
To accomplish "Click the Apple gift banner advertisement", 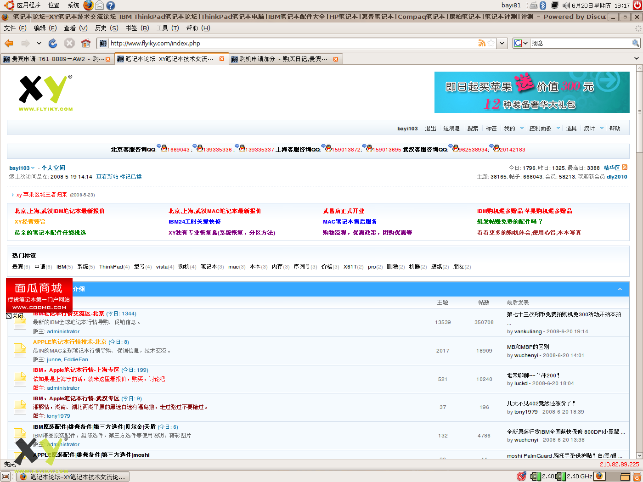I will pyautogui.click(x=532, y=92).
